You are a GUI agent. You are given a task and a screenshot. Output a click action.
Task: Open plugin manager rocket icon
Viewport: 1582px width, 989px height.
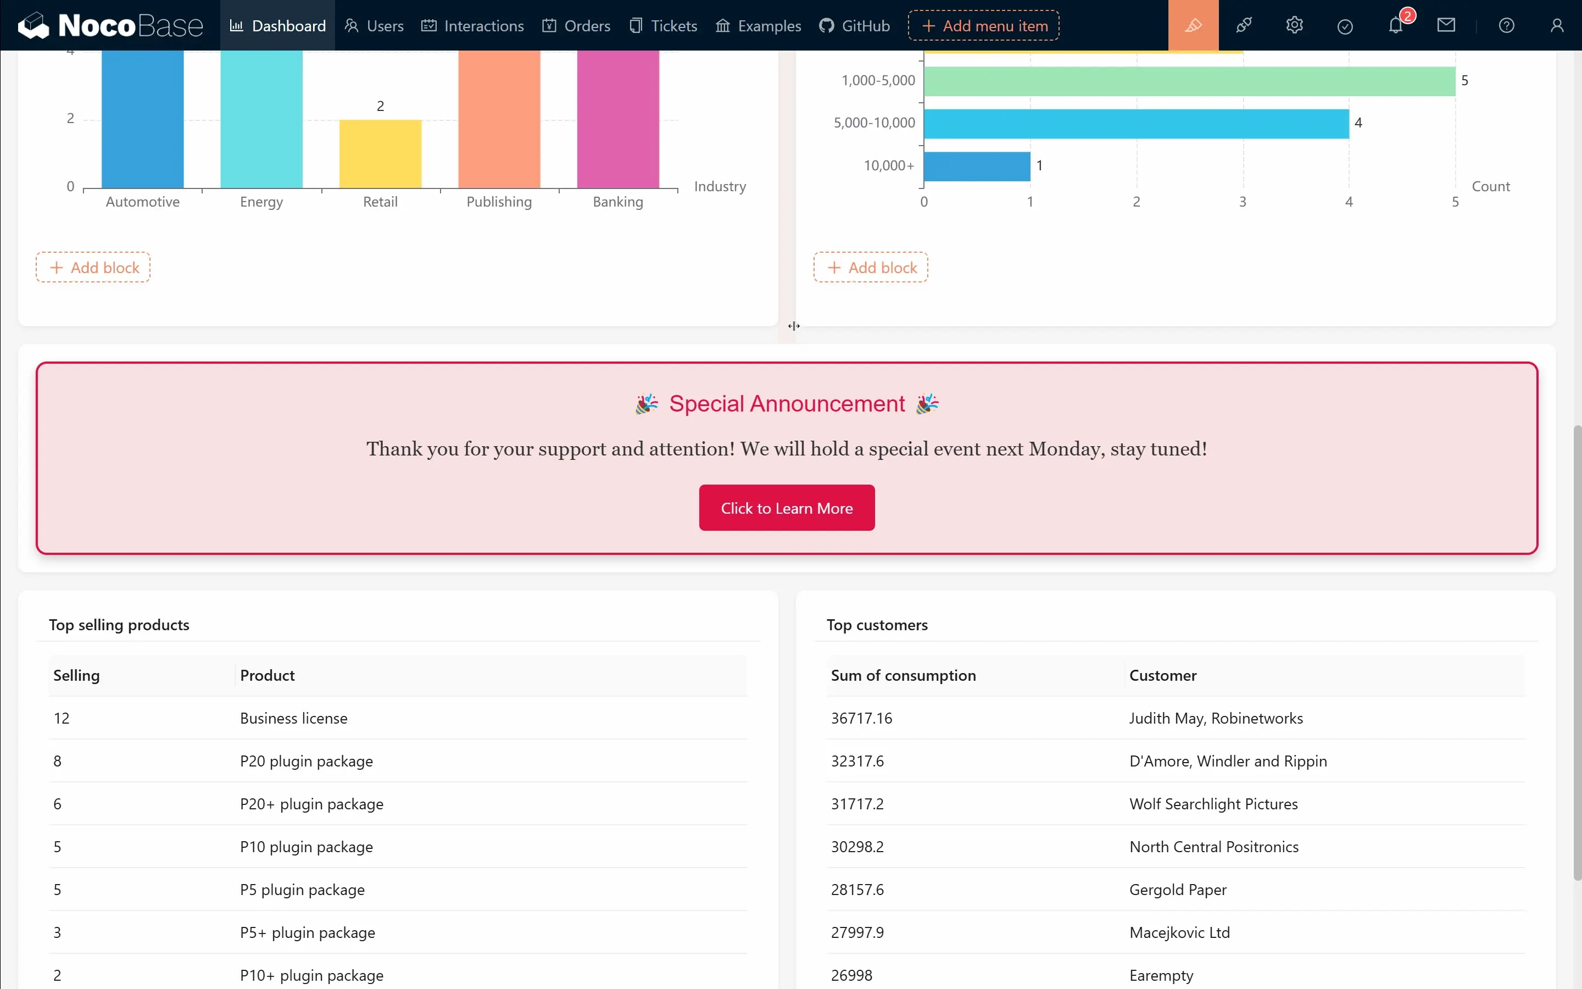point(1244,25)
